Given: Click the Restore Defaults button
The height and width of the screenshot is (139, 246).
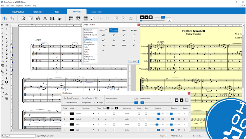Looking at the screenshot, I should point(71,102).
